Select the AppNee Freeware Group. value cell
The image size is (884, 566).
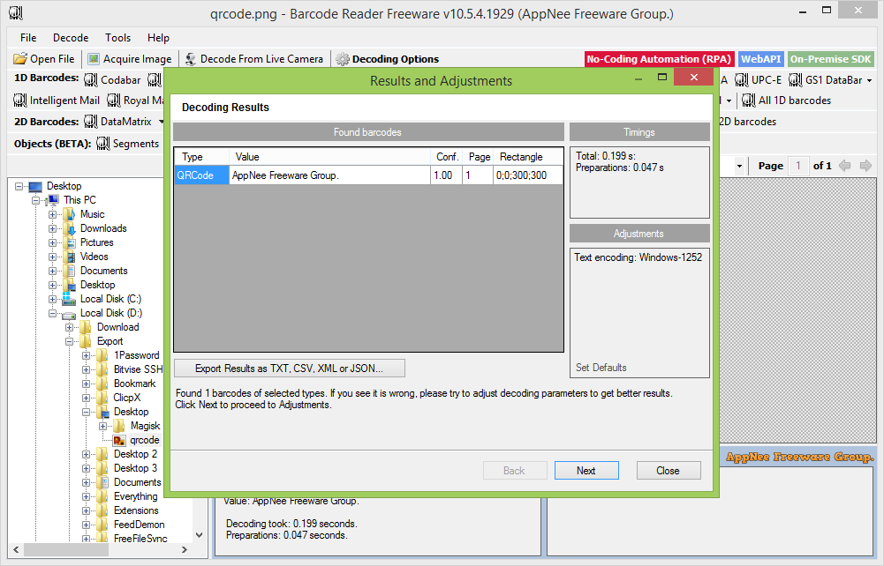(x=329, y=175)
